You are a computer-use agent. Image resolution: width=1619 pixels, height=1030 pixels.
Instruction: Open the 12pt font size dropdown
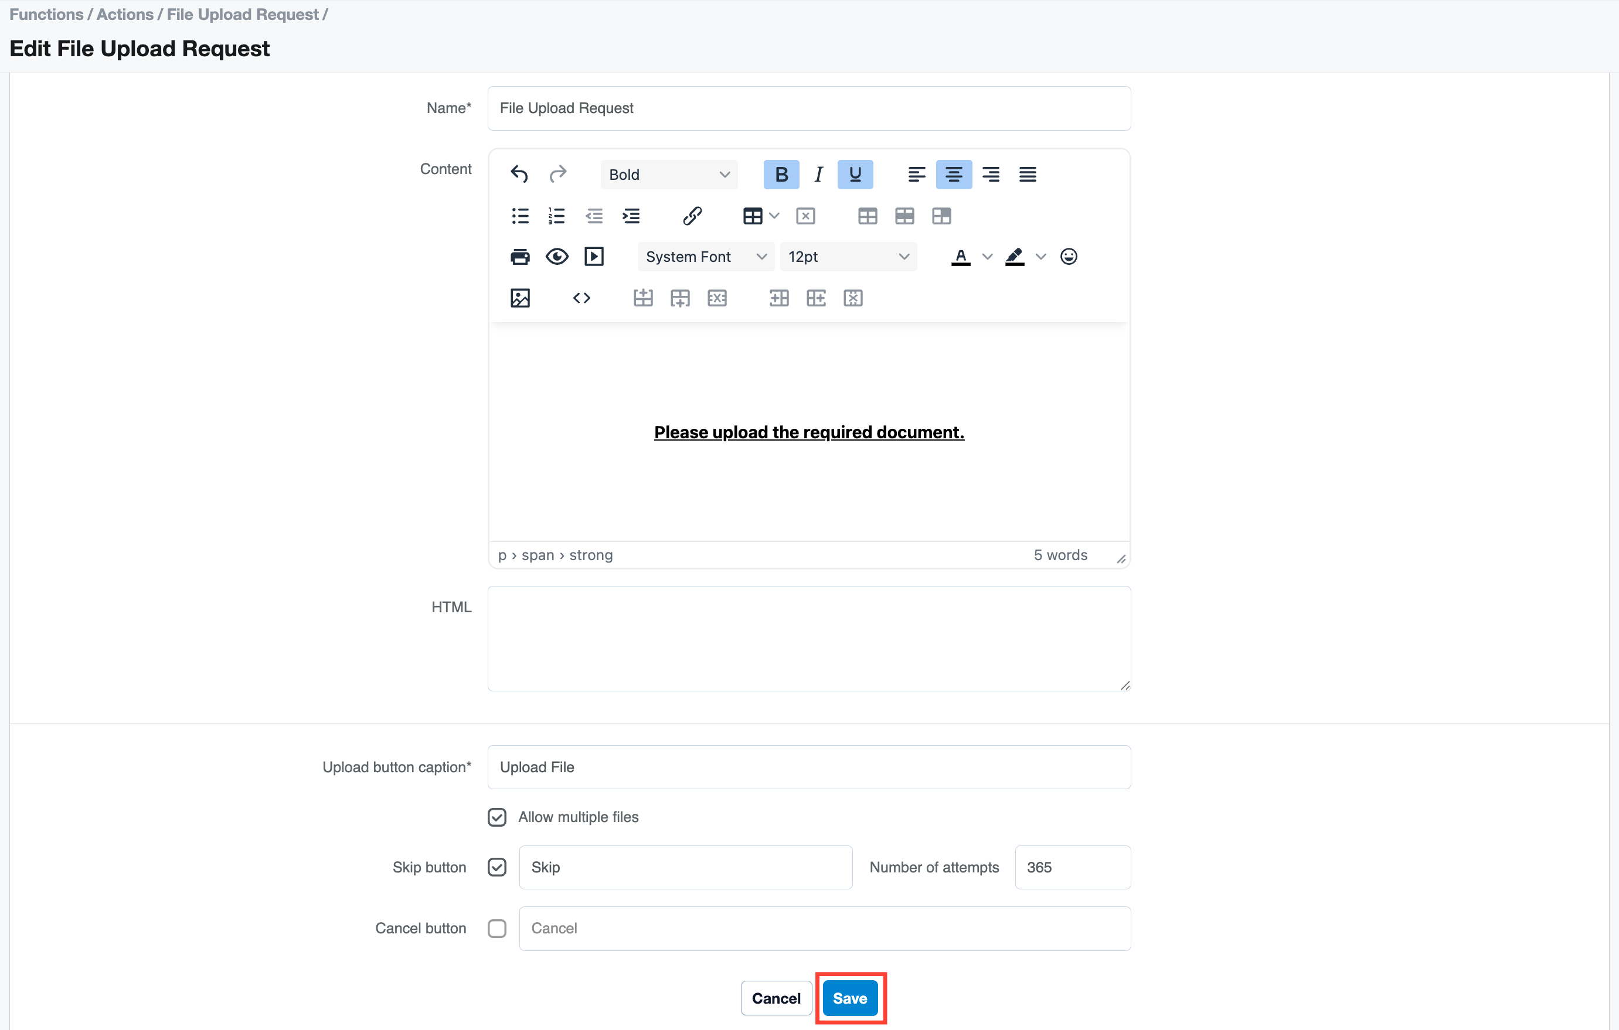tap(848, 257)
